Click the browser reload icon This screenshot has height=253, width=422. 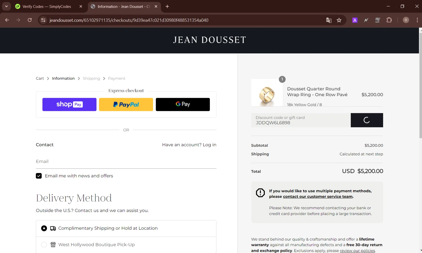pyautogui.click(x=30, y=20)
